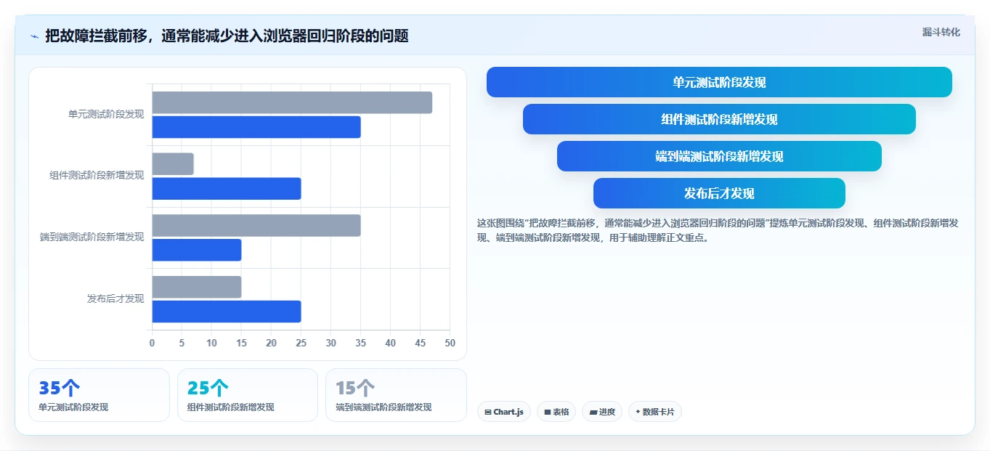Image resolution: width=990 pixels, height=451 pixels.
Task: Click the y-axis label 单元测试阶段发现
Action: pyautogui.click(x=106, y=114)
